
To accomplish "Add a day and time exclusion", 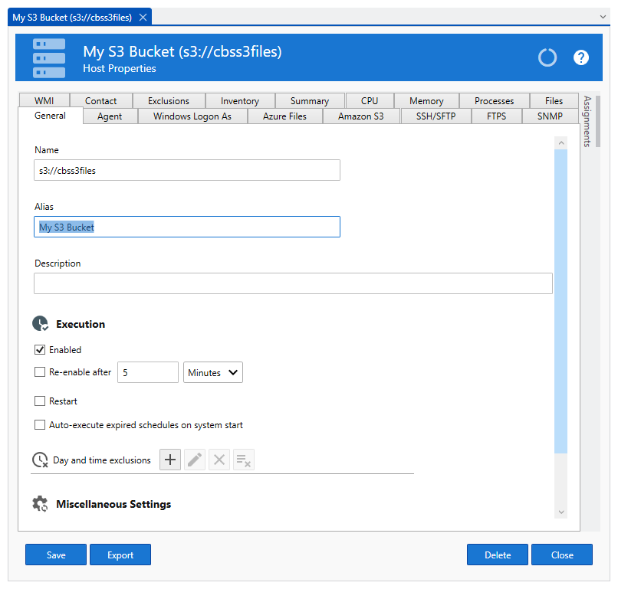I will (170, 460).
